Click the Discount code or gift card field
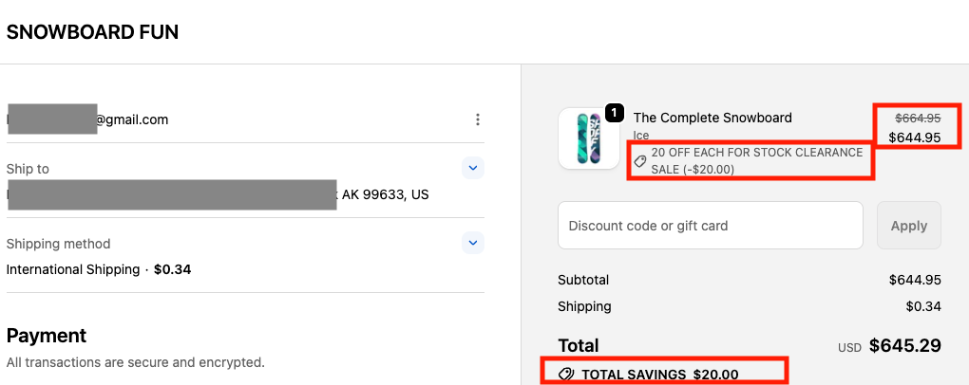969x385 pixels. [710, 226]
